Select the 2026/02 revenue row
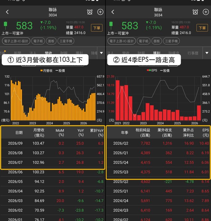The height and width of the screenshot is (221, 211). (53, 210)
